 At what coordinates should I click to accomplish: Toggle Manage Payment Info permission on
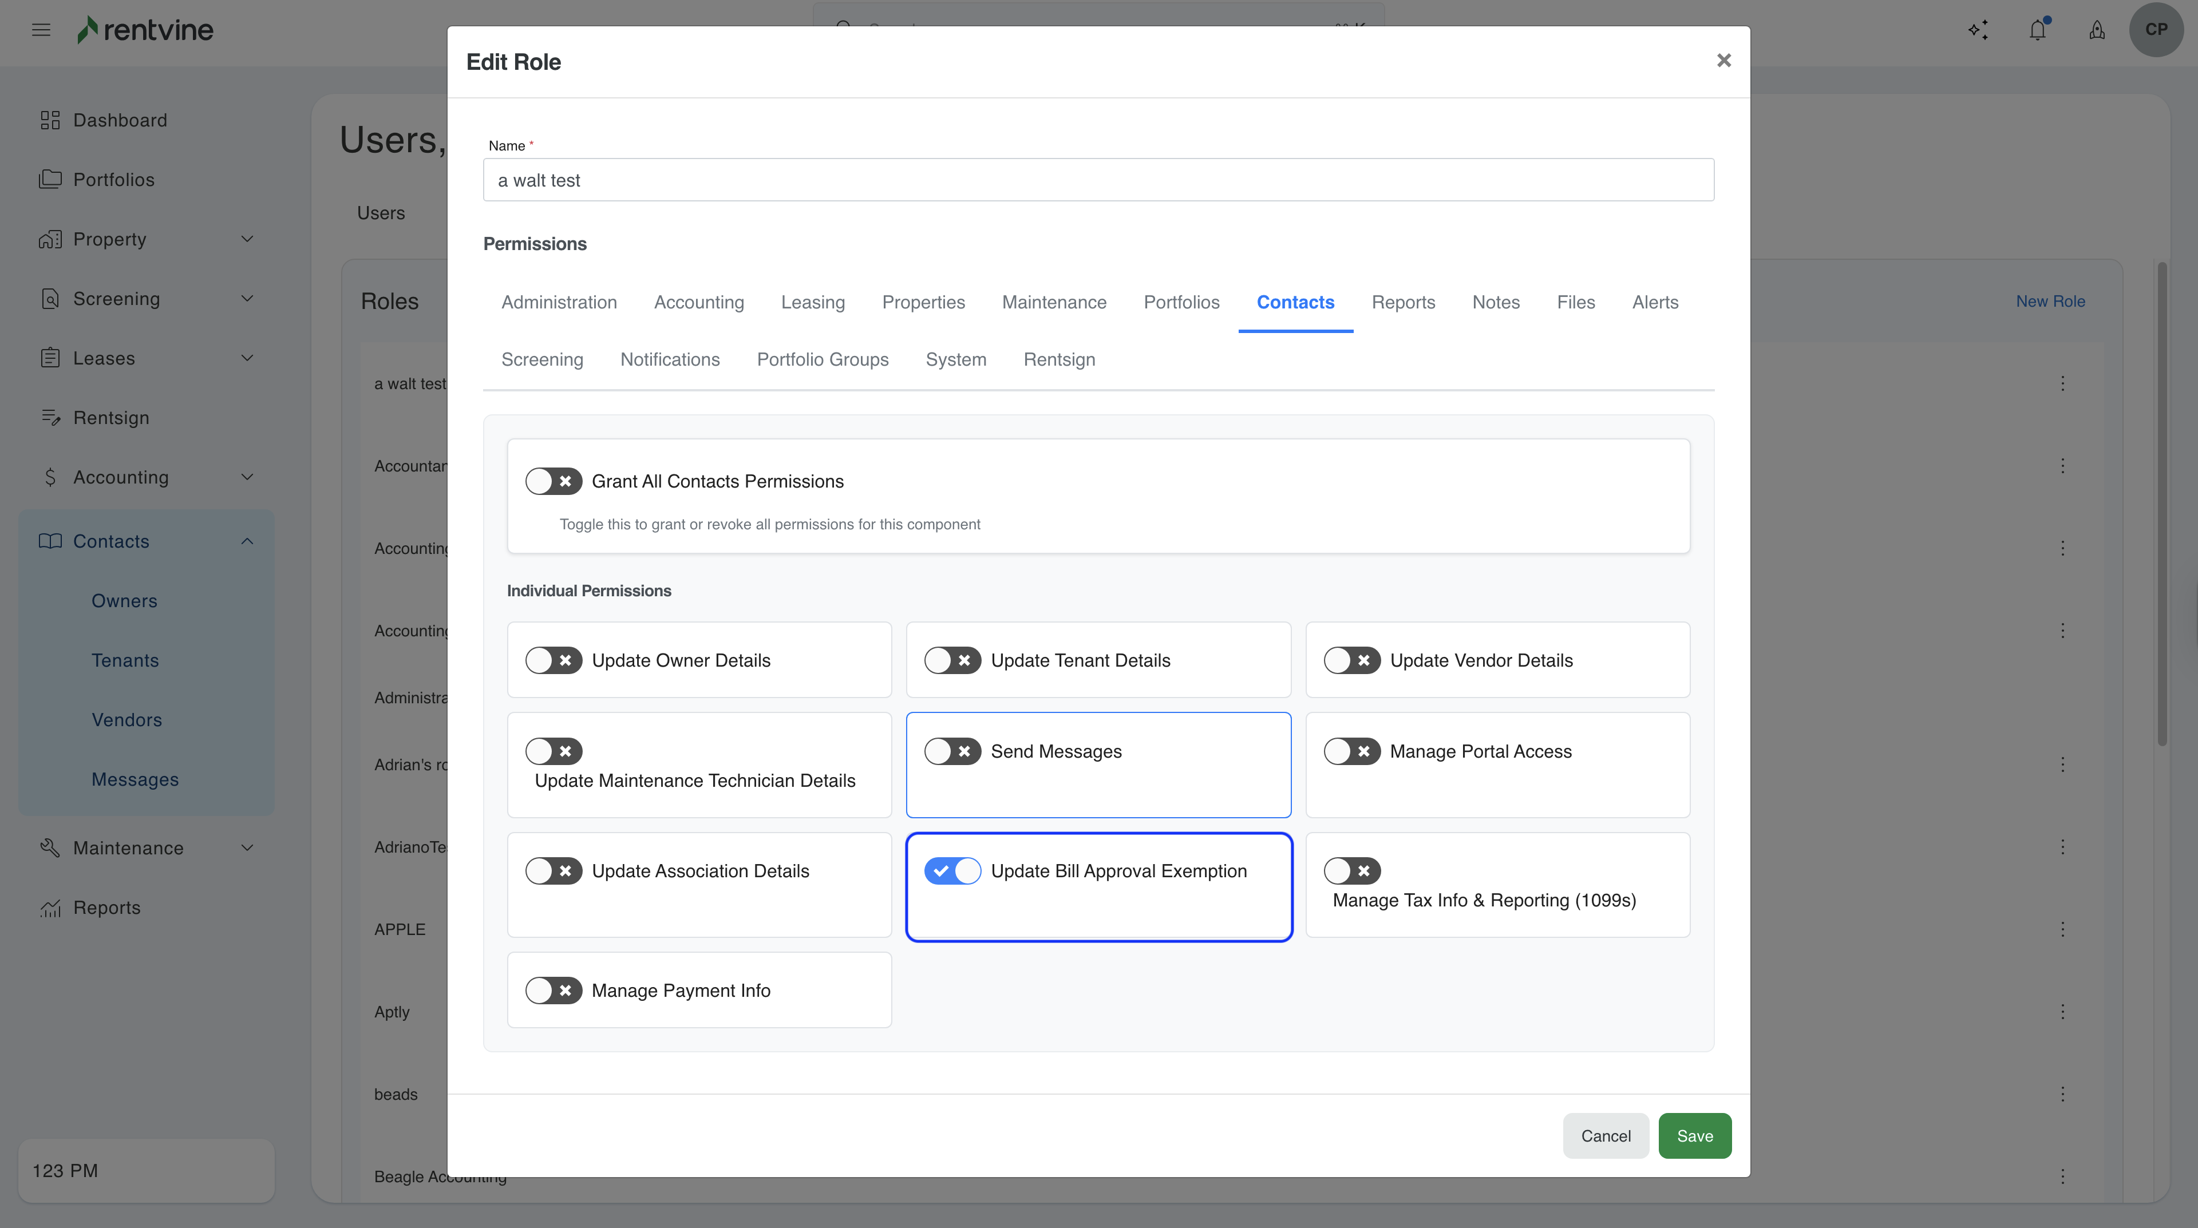coord(553,990)
